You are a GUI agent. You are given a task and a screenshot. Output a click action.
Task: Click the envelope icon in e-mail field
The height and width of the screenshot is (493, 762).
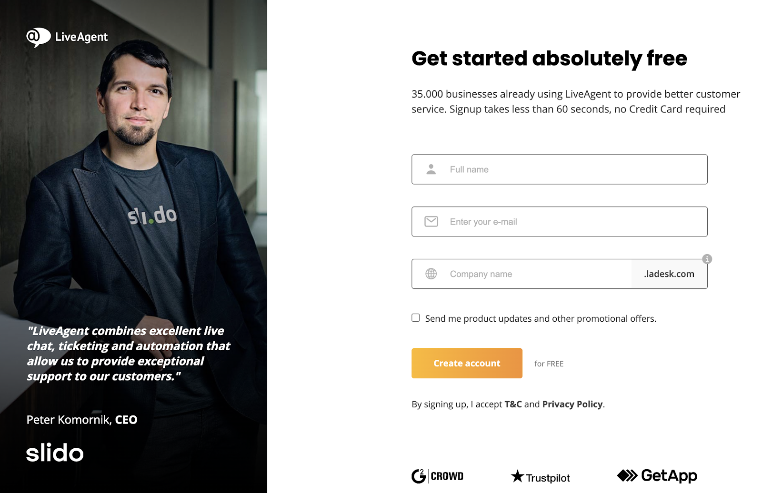(x=431, y=222)
